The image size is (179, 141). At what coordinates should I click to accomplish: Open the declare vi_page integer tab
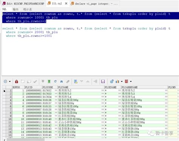point(94,4)
